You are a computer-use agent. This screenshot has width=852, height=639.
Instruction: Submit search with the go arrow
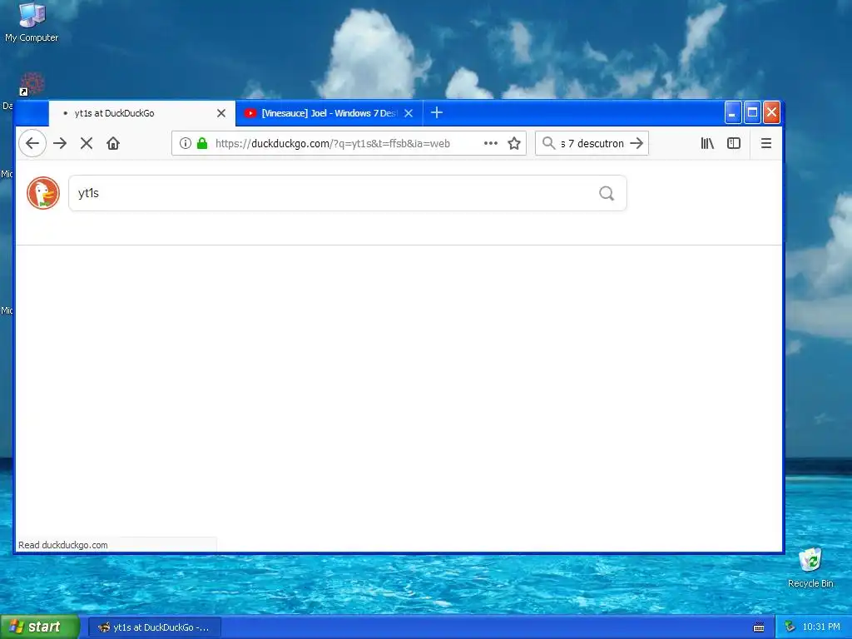[637, 143]
